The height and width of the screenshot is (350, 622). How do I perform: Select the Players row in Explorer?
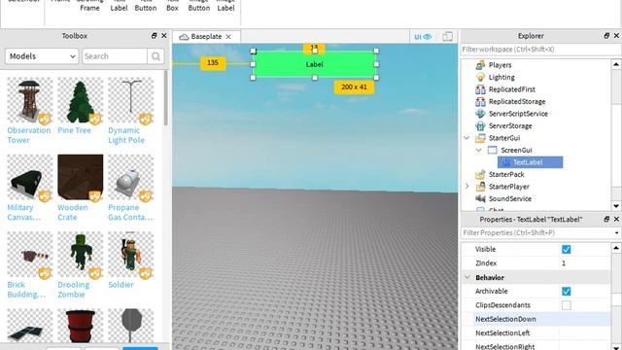501,65
